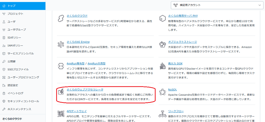This screenshot has height=122, width=265.
Task: Open the トップ sidebar item
Action: tap(23, 6)
